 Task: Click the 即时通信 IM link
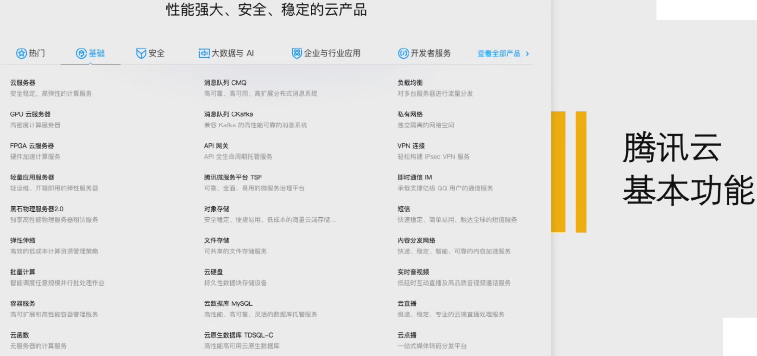pyautogui.click(x=415, y=177)
